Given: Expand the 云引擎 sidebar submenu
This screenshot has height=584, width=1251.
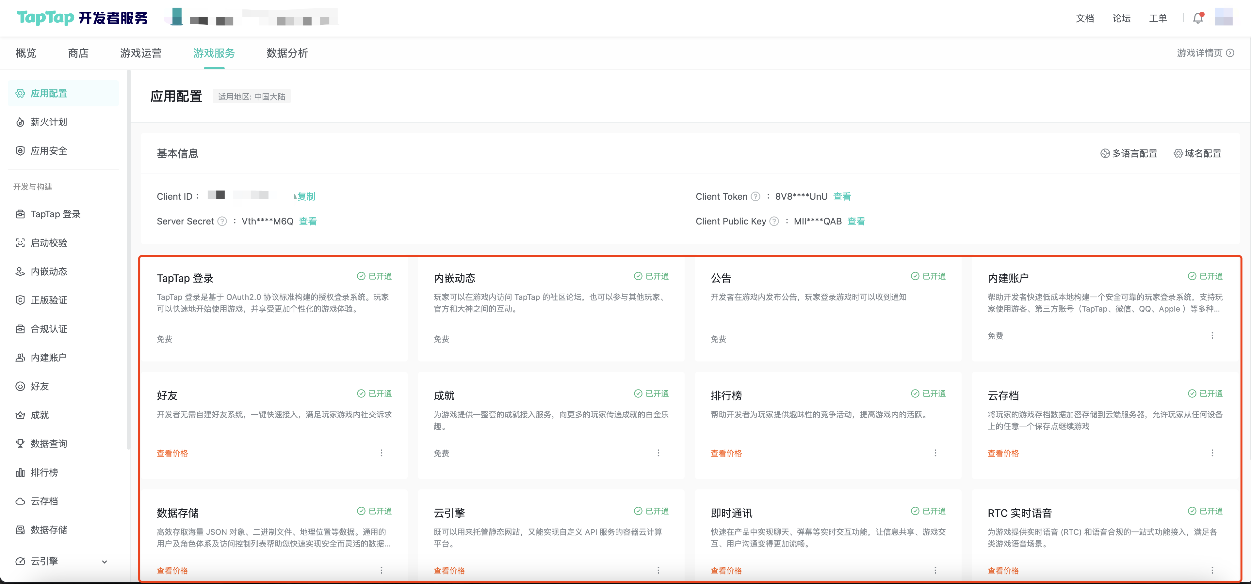Looking at the screenshot, I should (104, 561).
